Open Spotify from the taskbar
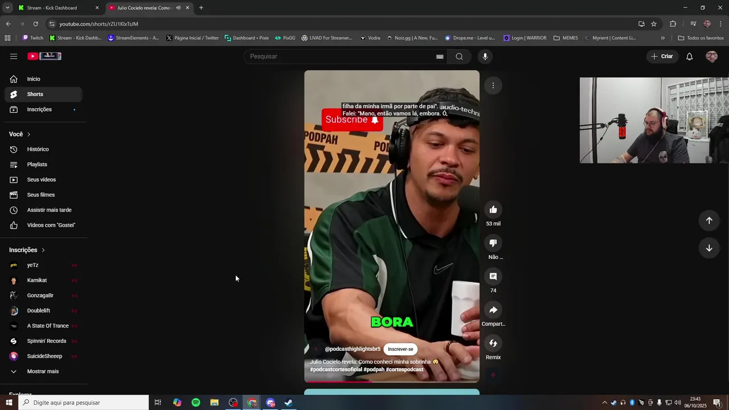 (196, 403)
